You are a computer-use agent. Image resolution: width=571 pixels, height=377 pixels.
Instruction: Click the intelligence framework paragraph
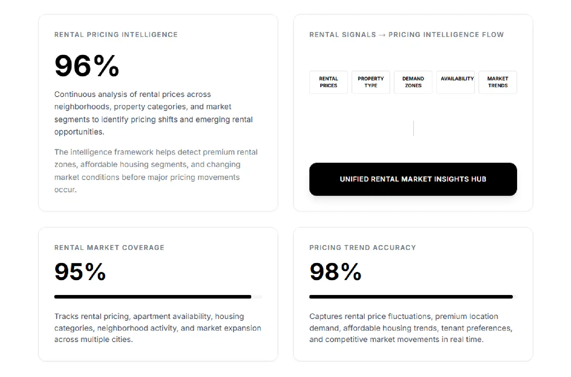click(x=156, y=171)
